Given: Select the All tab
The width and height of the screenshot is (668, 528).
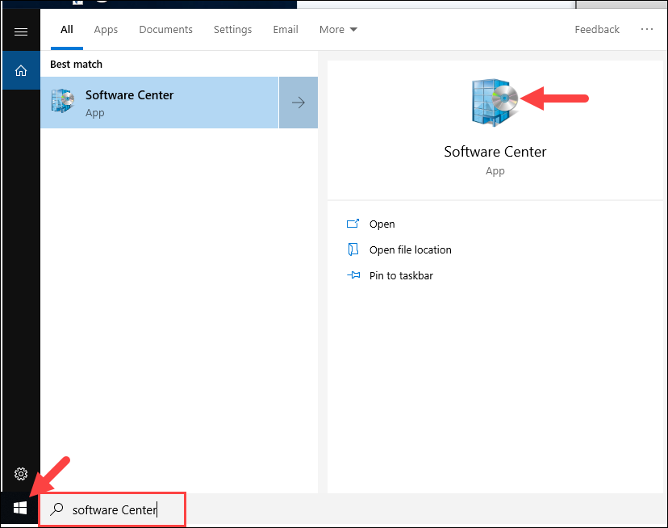Looking at the screenshot, I should [x=67, y=29].
